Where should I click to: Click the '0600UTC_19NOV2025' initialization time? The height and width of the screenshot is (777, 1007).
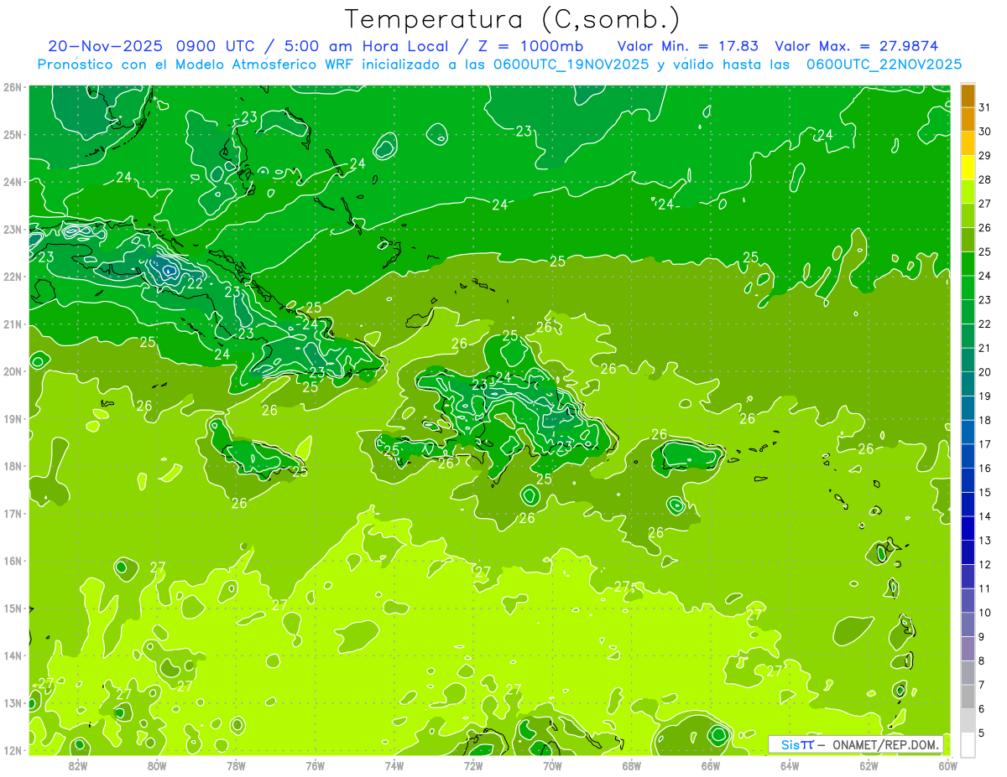(x=571, y=65)
